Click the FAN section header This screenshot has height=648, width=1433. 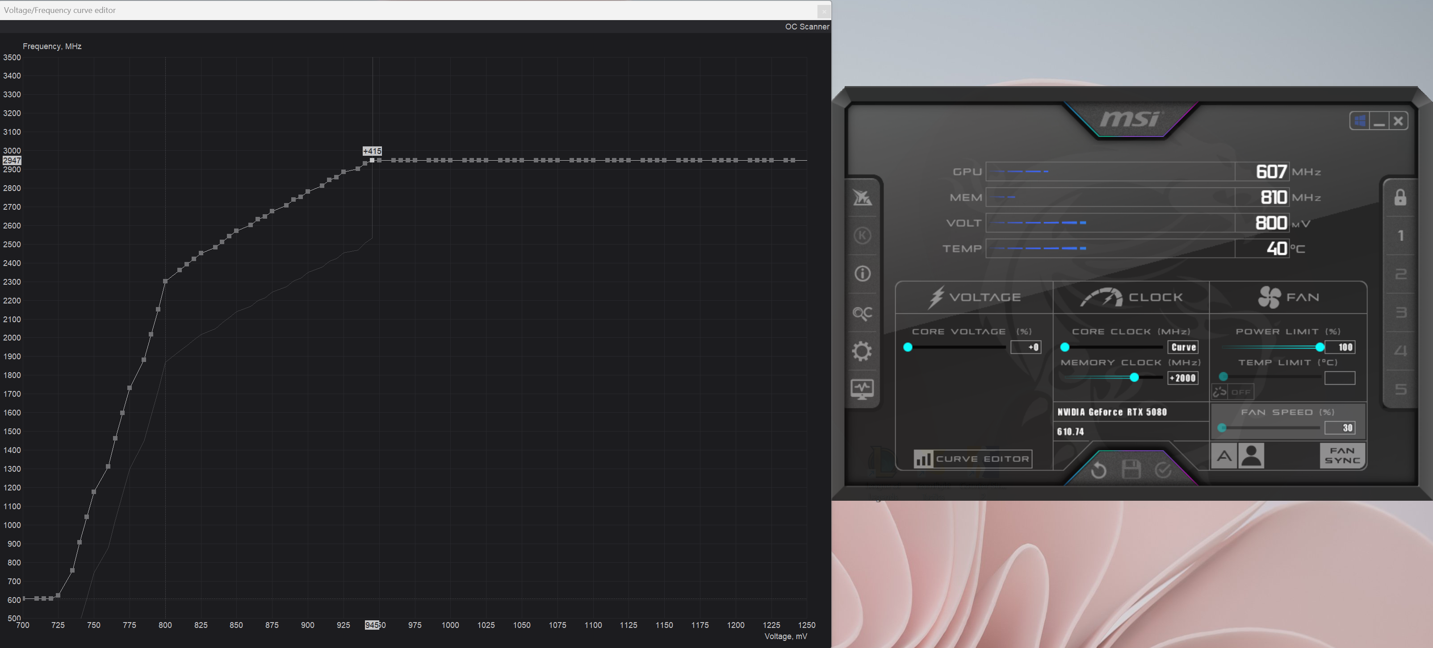[x=1288, y=297]
